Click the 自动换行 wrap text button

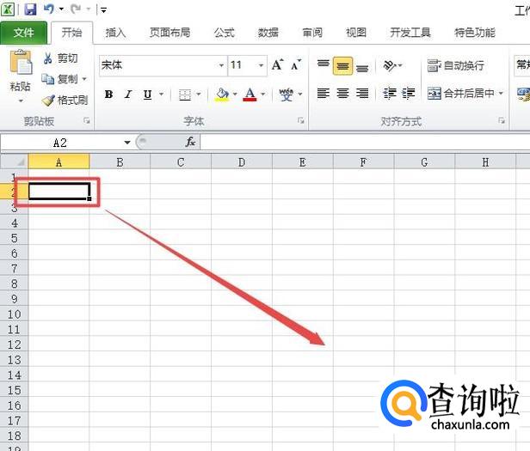click(455, 65)
